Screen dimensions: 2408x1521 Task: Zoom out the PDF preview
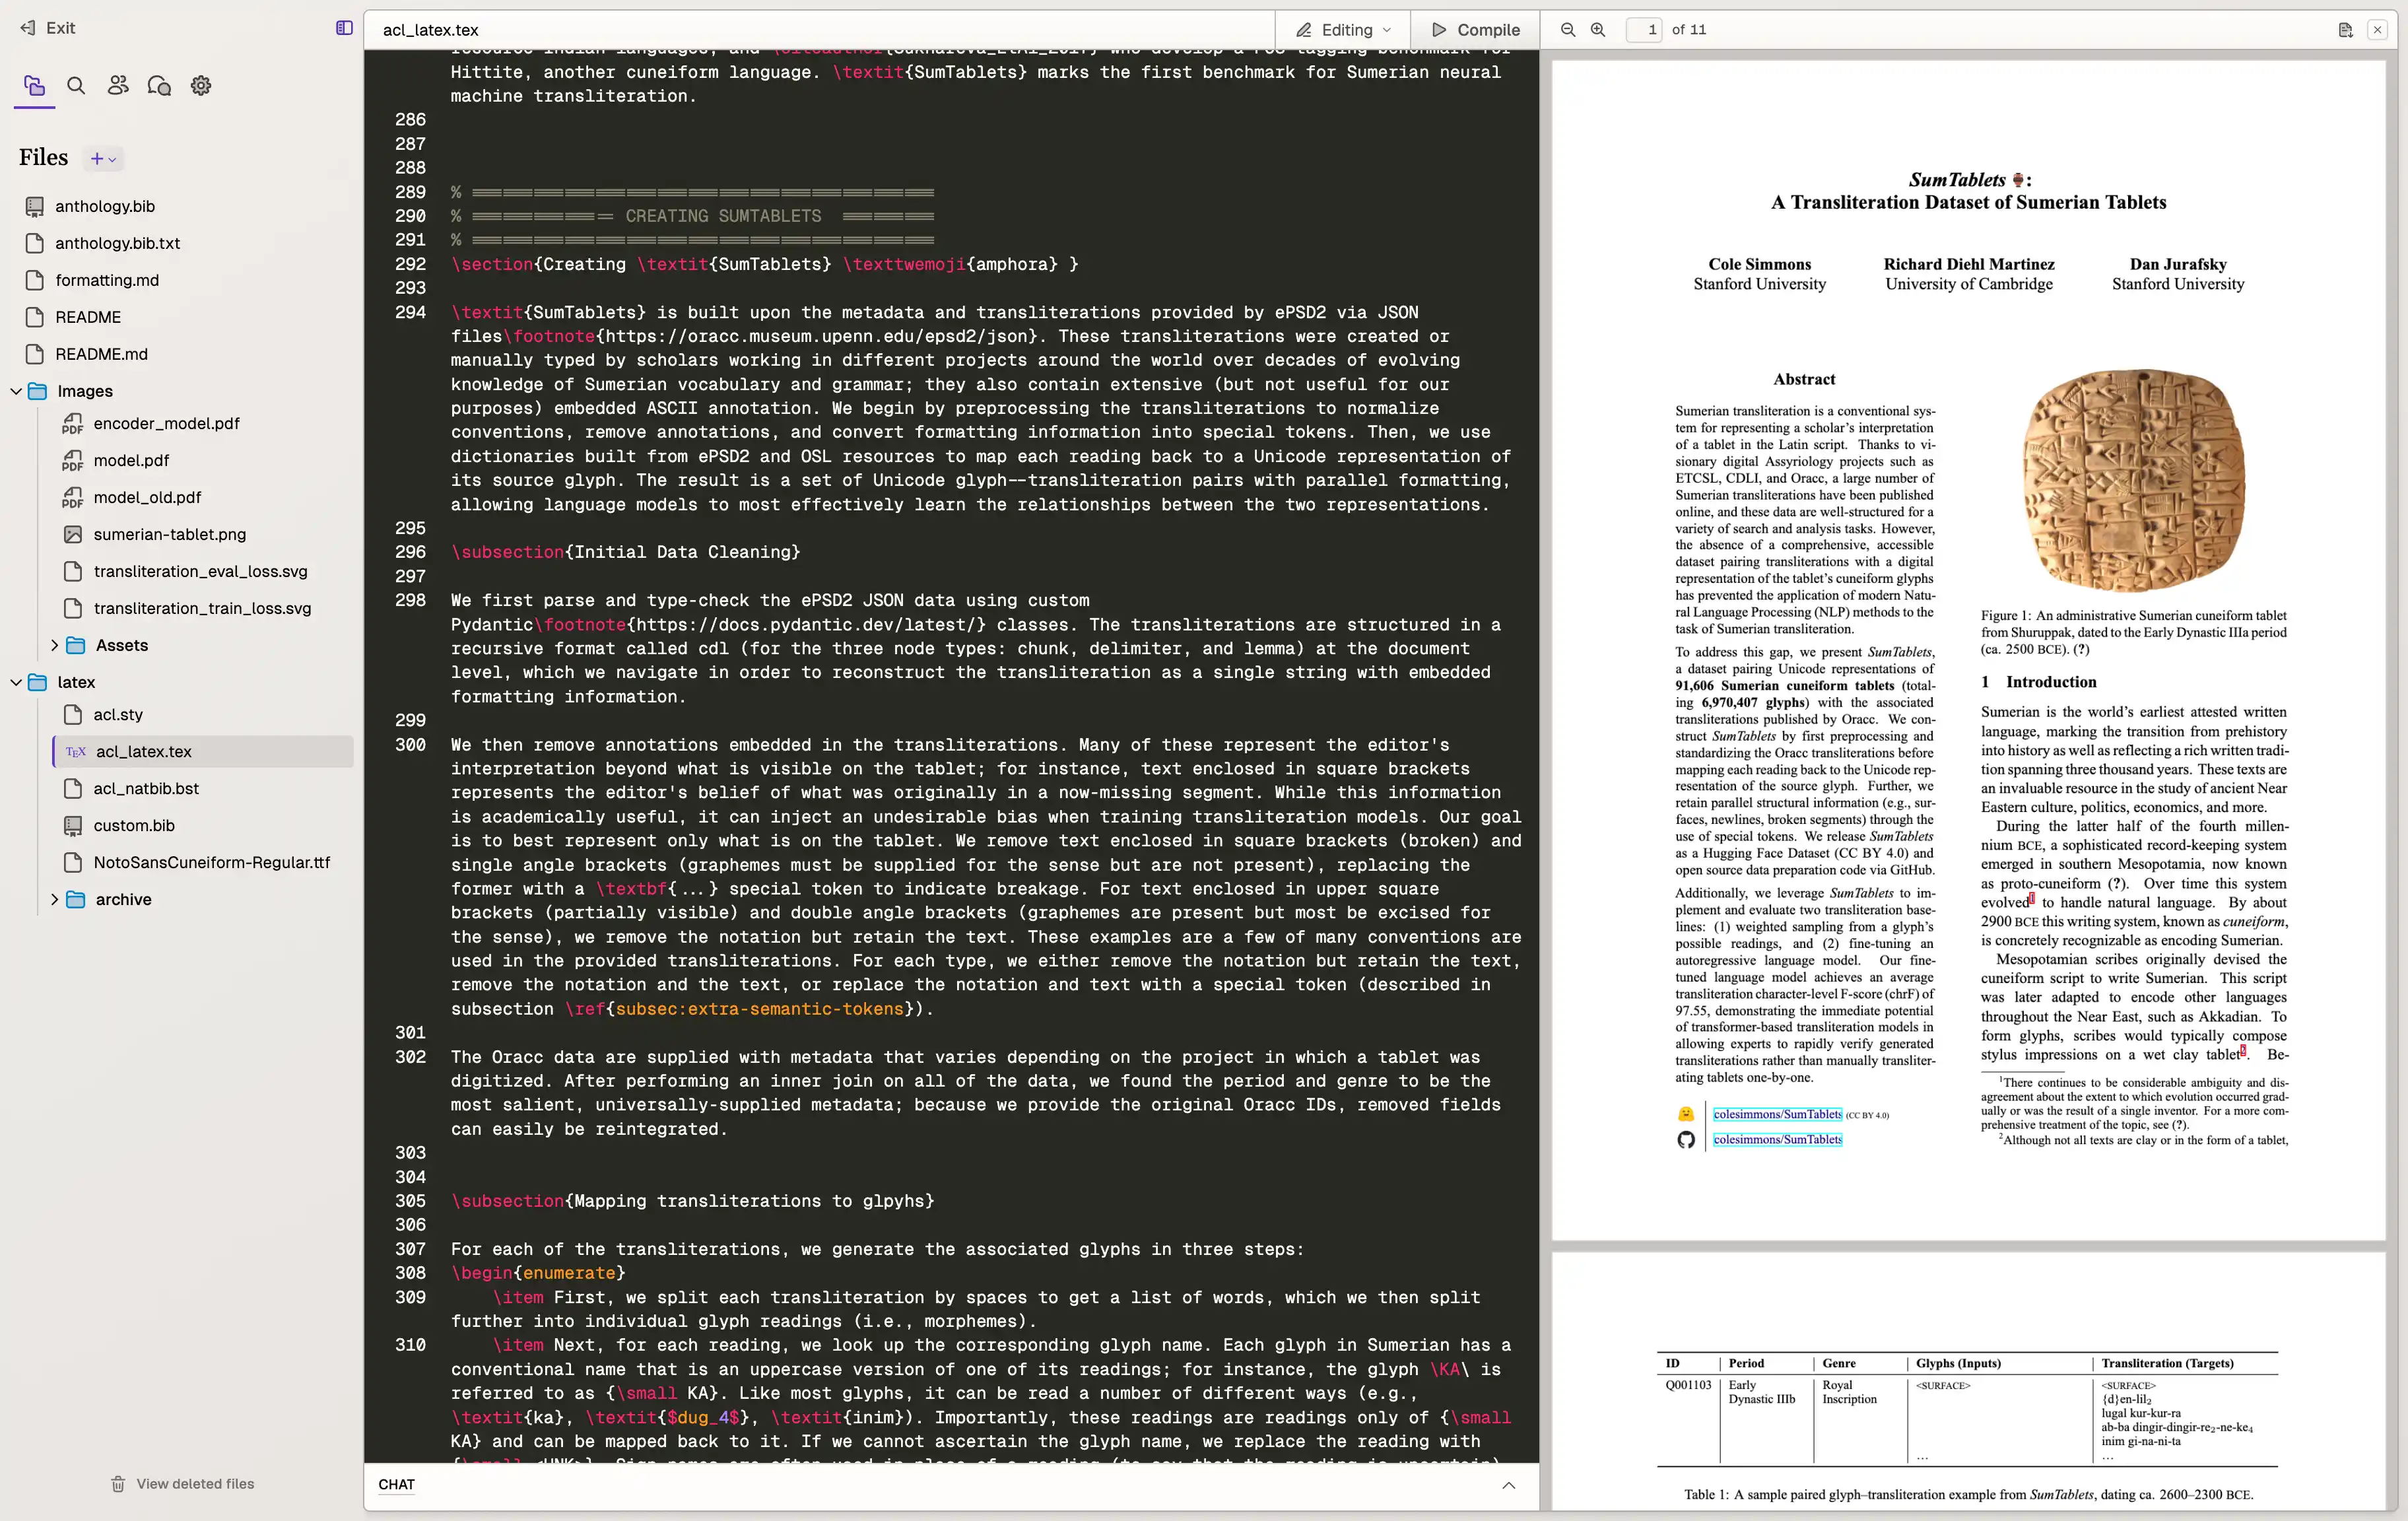1567,30
